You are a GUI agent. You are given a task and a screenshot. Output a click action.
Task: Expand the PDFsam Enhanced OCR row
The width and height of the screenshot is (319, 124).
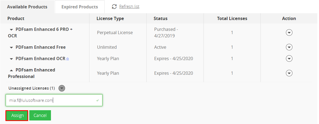pos(11,59)
